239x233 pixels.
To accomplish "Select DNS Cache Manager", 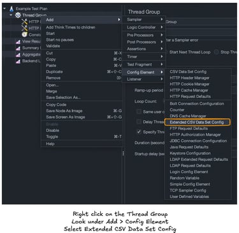I will tap(198, 116).
